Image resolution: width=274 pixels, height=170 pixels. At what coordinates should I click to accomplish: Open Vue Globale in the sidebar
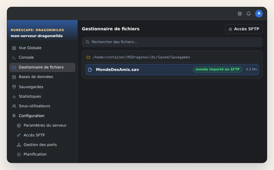click(42, 48)
